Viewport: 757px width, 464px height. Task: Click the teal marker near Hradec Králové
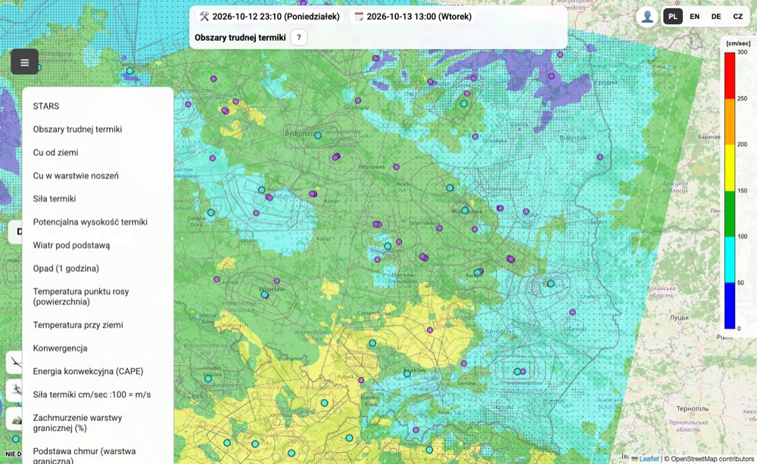(208, 379)
